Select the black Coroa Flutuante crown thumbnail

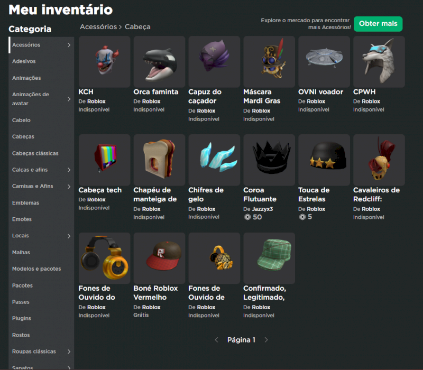point(269,160)
